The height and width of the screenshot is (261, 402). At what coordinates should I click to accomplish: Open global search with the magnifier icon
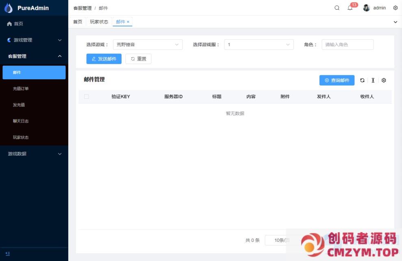point(337,8)
